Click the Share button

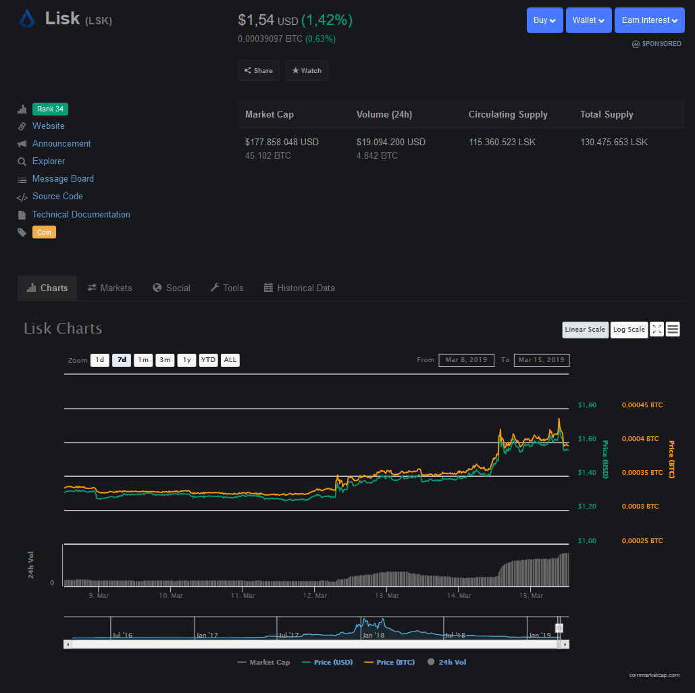point(259,70)
